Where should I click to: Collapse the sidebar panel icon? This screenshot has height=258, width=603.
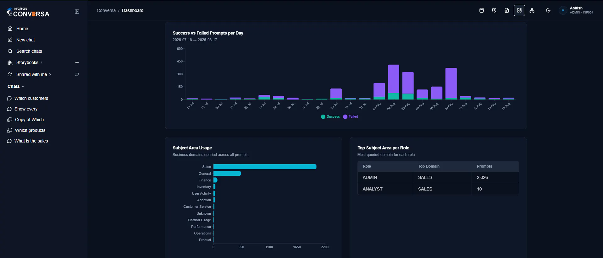(x=77, y=12)
